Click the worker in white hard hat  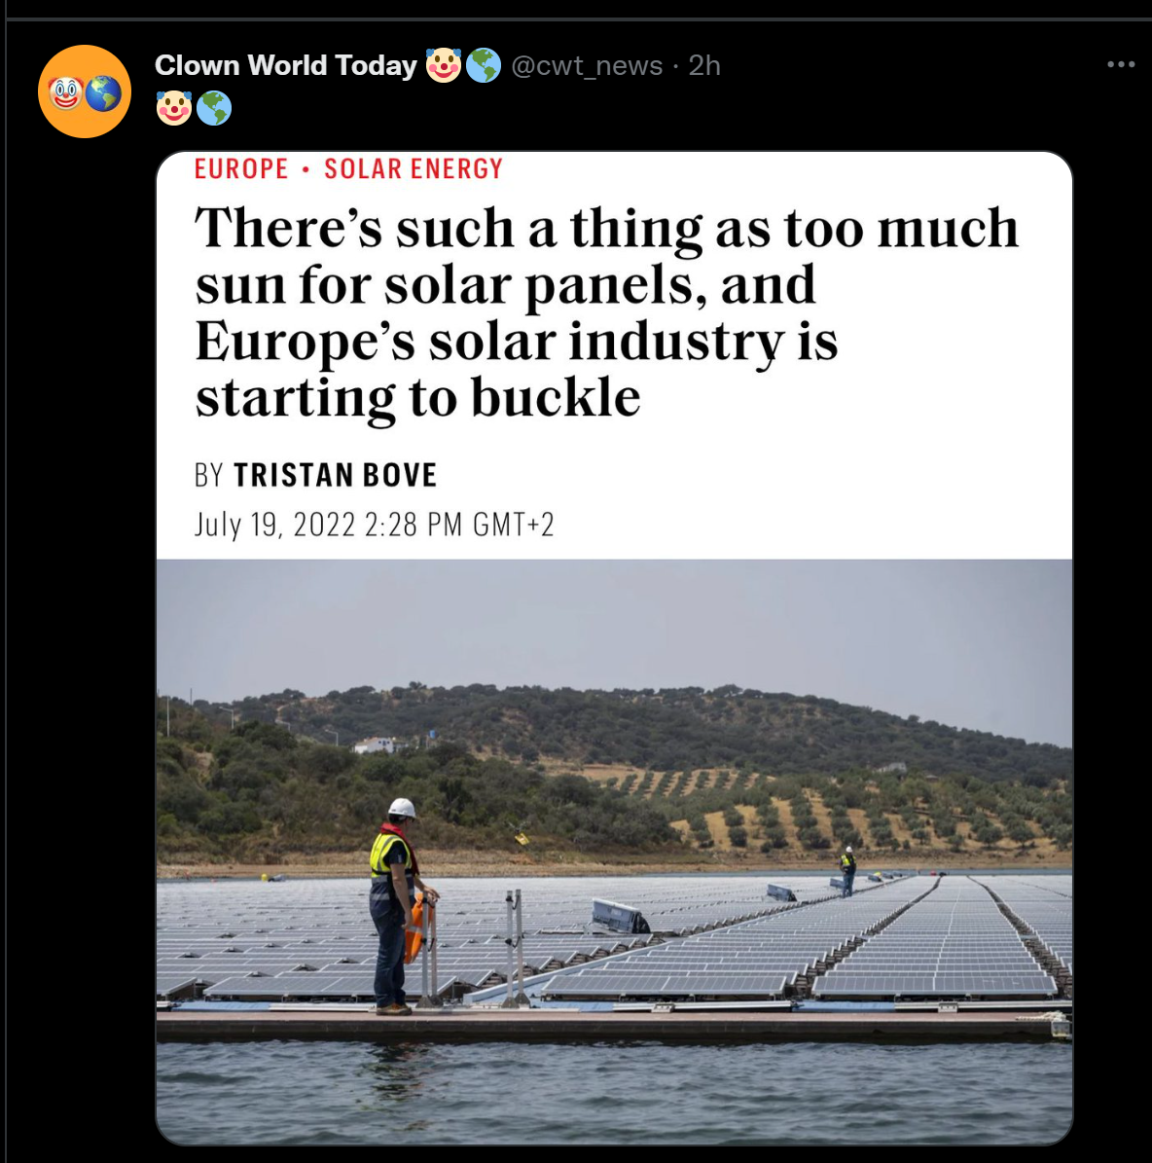[397, 906]
